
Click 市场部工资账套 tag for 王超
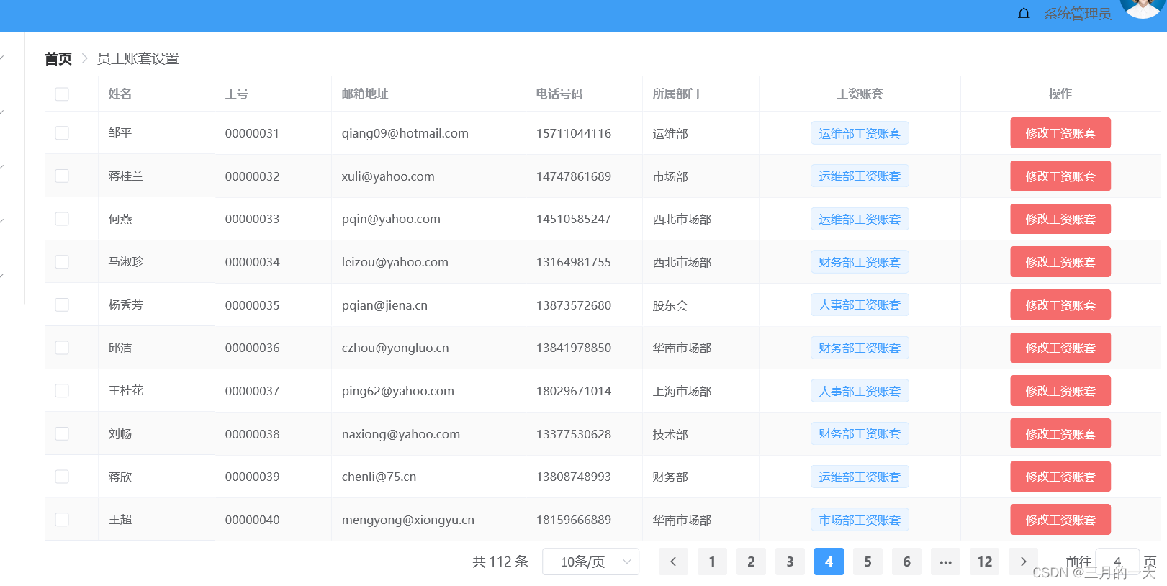(x=860, y=520)
